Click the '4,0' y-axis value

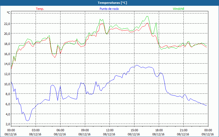(x=8, y=114)
